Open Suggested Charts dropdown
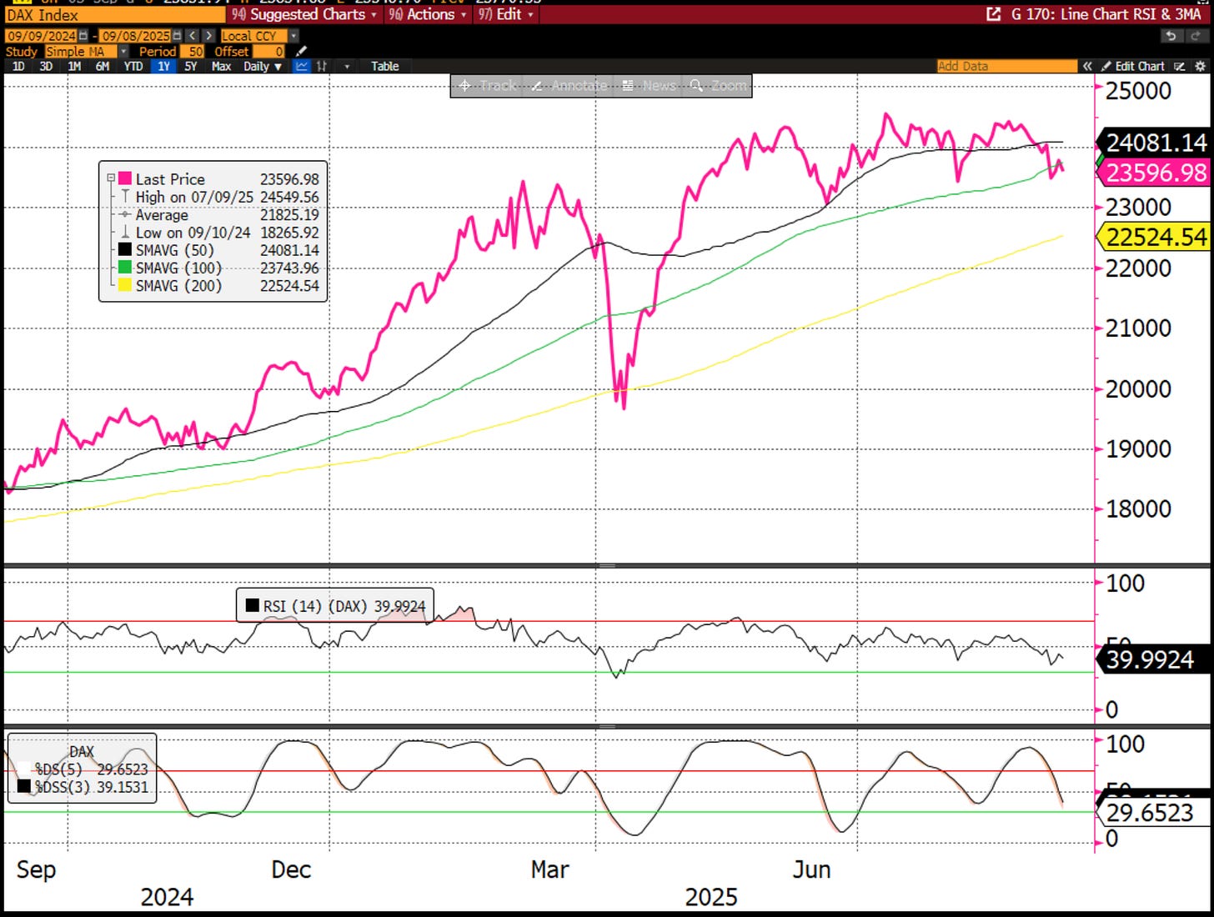The height and width of the screenshot is (917, 1214). click(303, 14)
